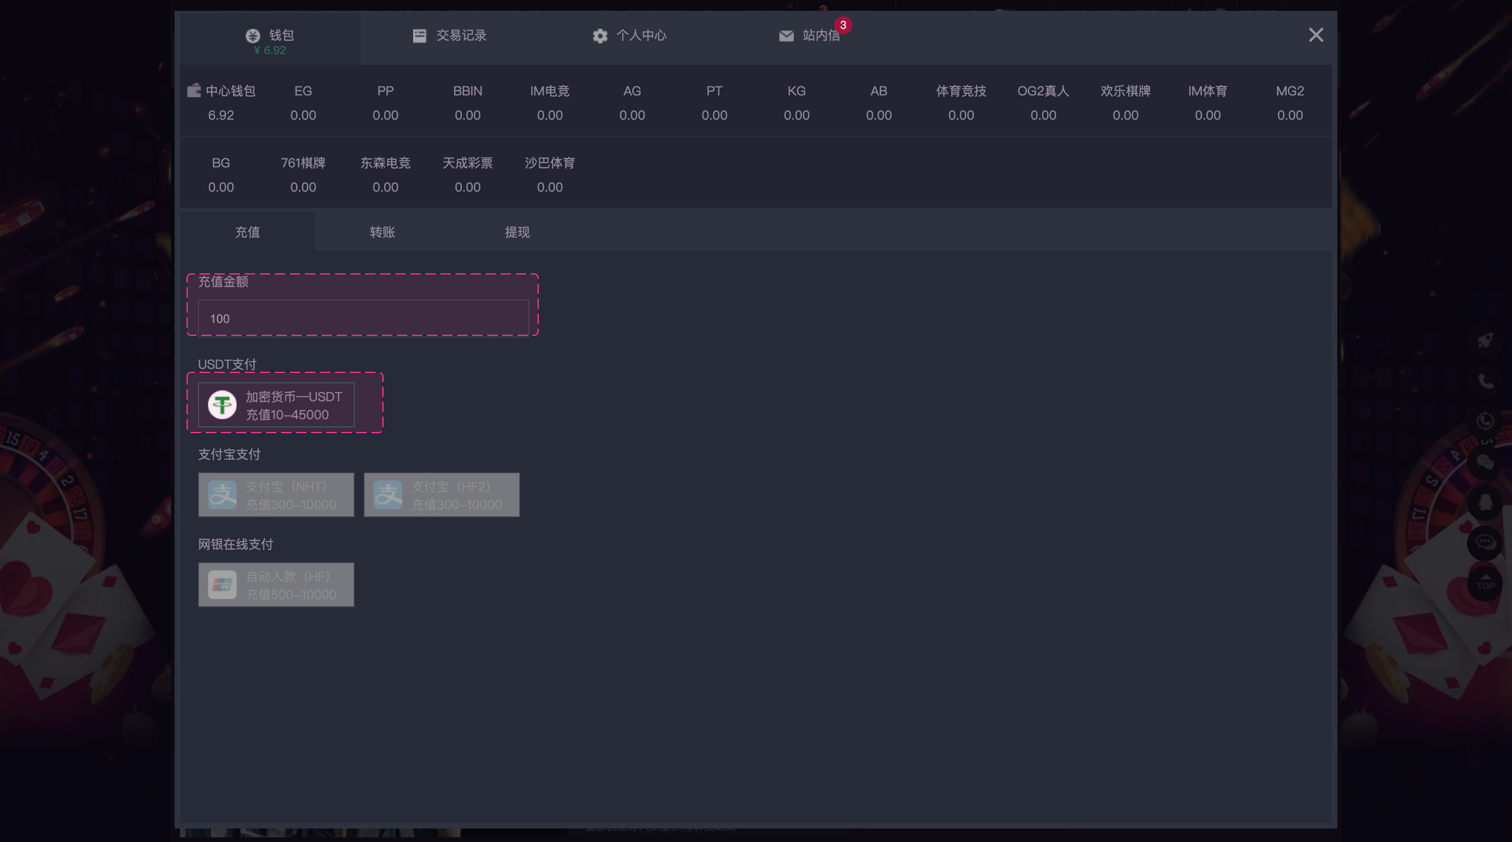
Task: Click the rocket icon in right sidebar
Action: pos(1485,341)
